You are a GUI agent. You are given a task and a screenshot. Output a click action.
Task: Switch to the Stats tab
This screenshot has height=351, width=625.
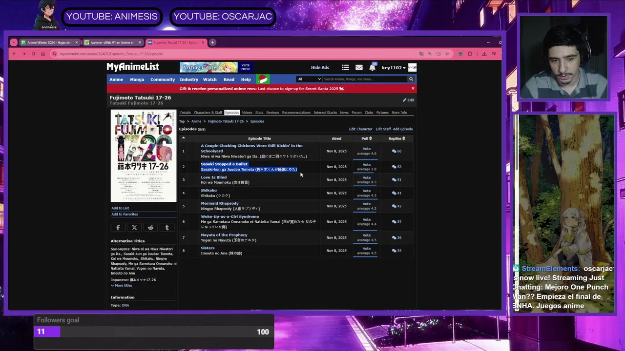259,113
